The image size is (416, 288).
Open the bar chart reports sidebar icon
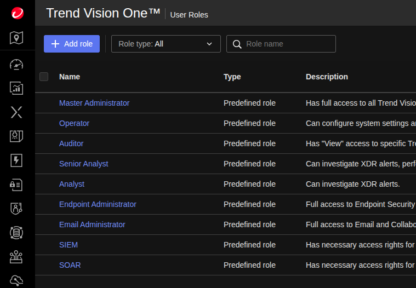[16, 88]
